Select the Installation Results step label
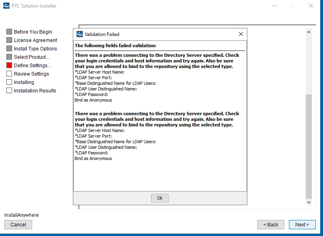This screenshot has height=236, width=323. [x=35, y=91]
